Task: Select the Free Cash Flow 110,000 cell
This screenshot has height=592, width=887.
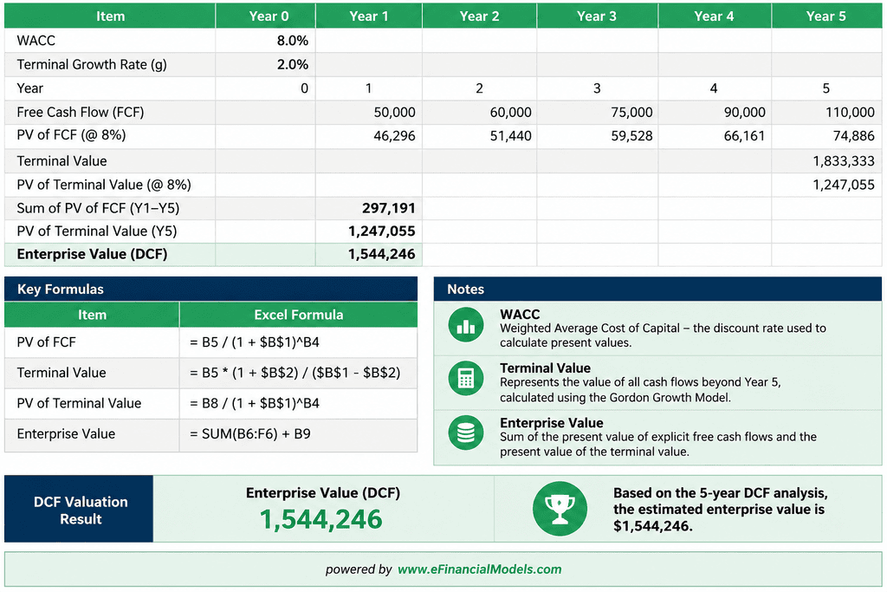Action: (x=826, y=112)
